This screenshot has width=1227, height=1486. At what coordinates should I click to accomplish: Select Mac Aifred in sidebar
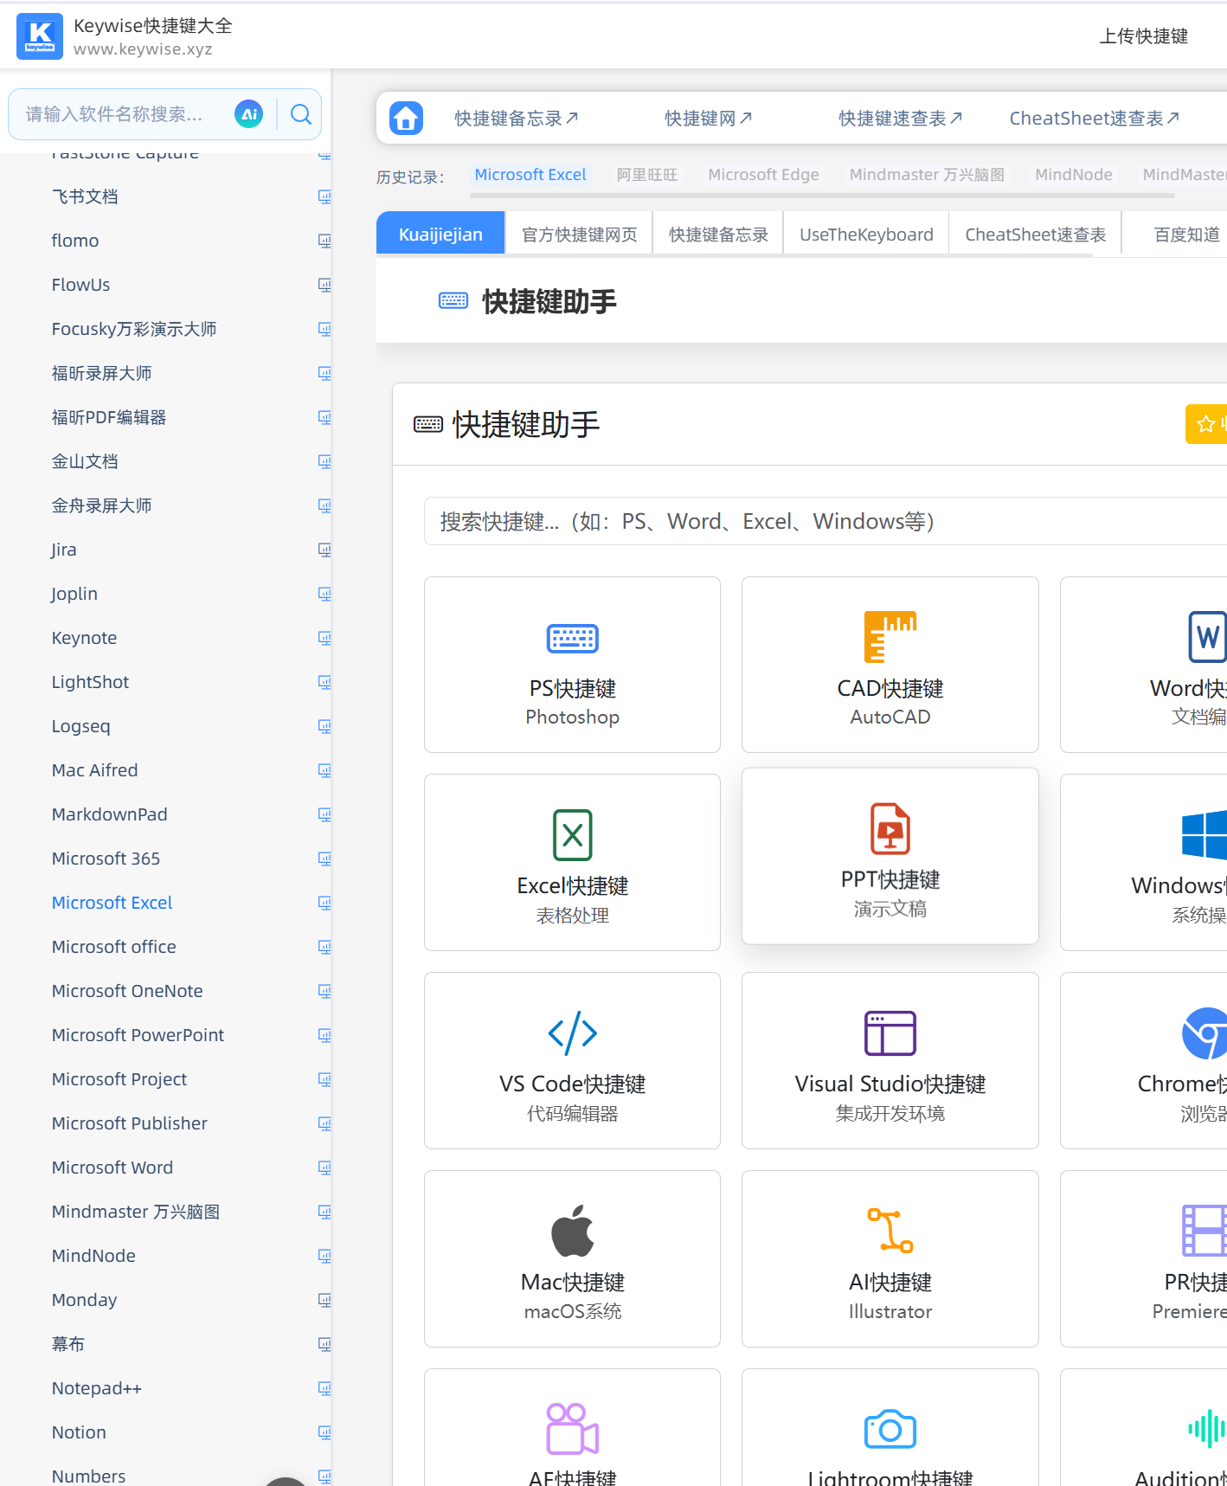coord(94,770)
